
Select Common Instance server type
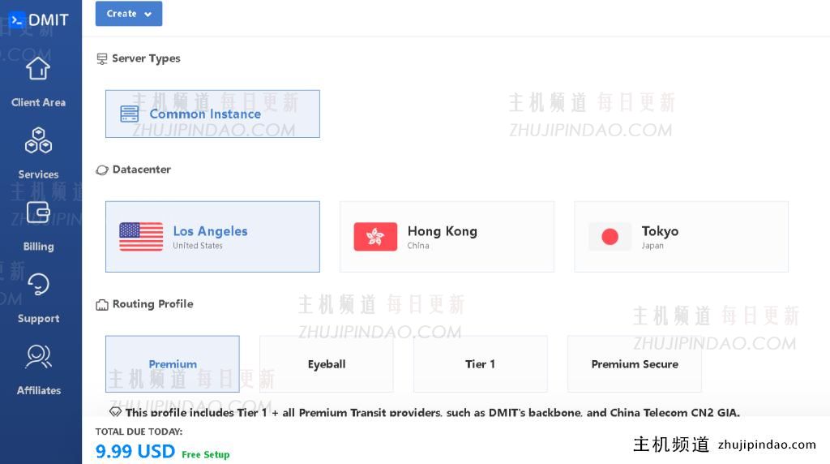(212, 114)
